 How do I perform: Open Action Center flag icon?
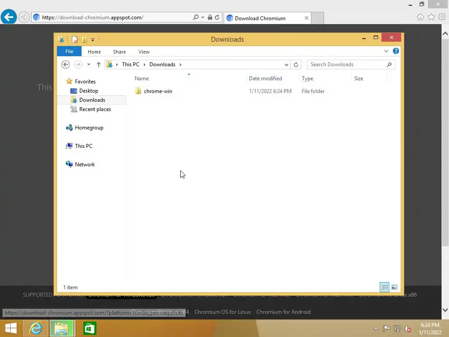(x=386, y=328)
